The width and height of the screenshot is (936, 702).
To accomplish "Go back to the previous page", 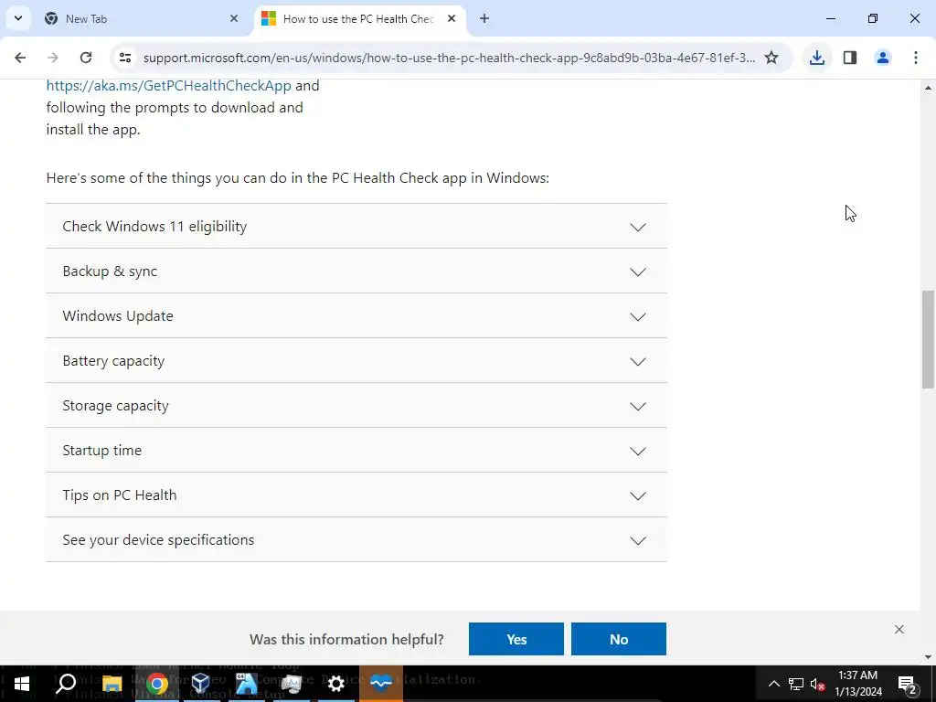I will coord(20,58).
